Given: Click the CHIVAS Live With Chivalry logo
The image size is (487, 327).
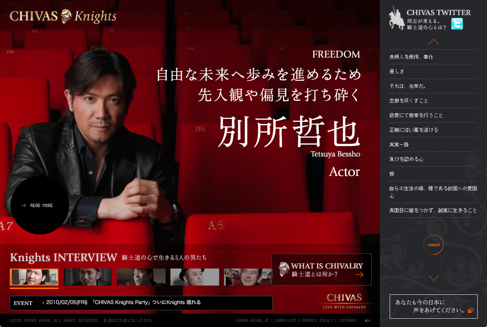Looking at the screenshot, I should 344,301.
